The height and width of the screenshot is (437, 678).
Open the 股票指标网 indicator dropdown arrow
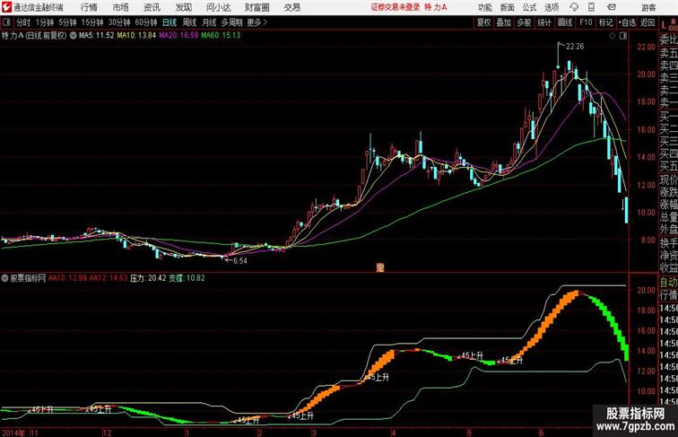[x=4, y=278]
